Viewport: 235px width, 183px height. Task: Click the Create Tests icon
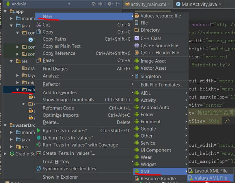click(x=38, y=153)
